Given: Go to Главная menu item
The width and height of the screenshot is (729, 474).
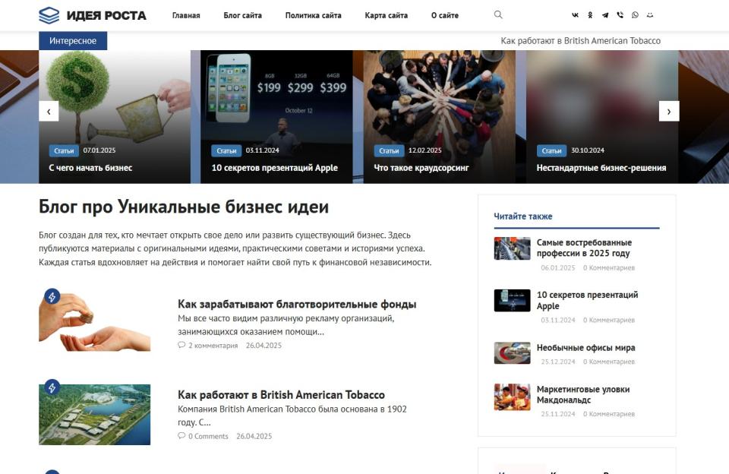Looking at the screenshot, I should tap(186, 15).
